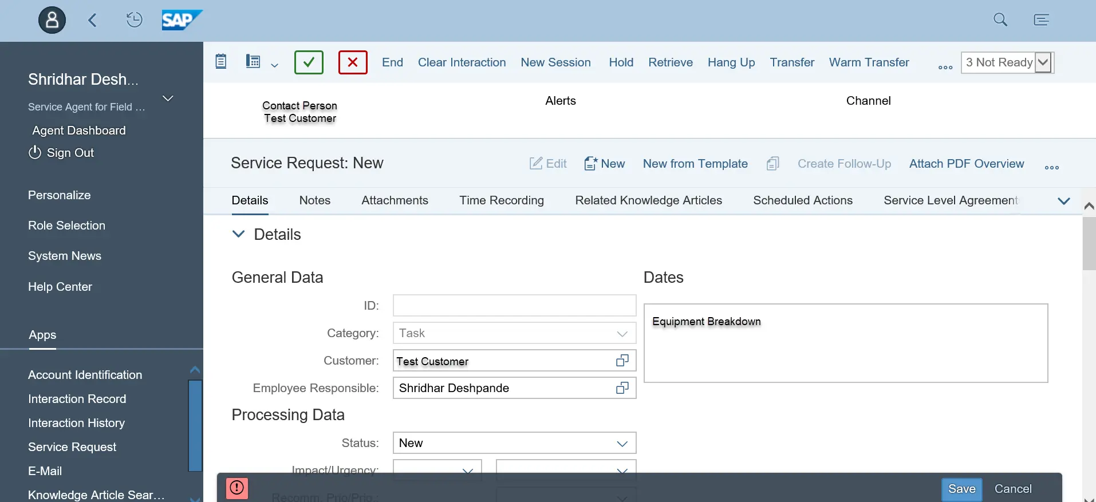Click the Sign Out power icon

pos(35,152)
